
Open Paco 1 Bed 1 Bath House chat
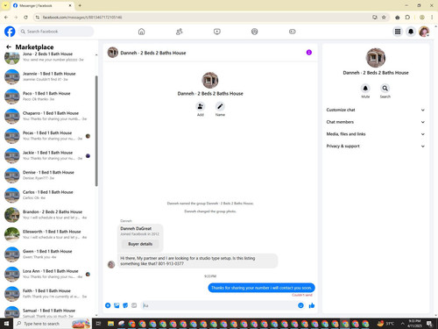(x=49, y=97)
